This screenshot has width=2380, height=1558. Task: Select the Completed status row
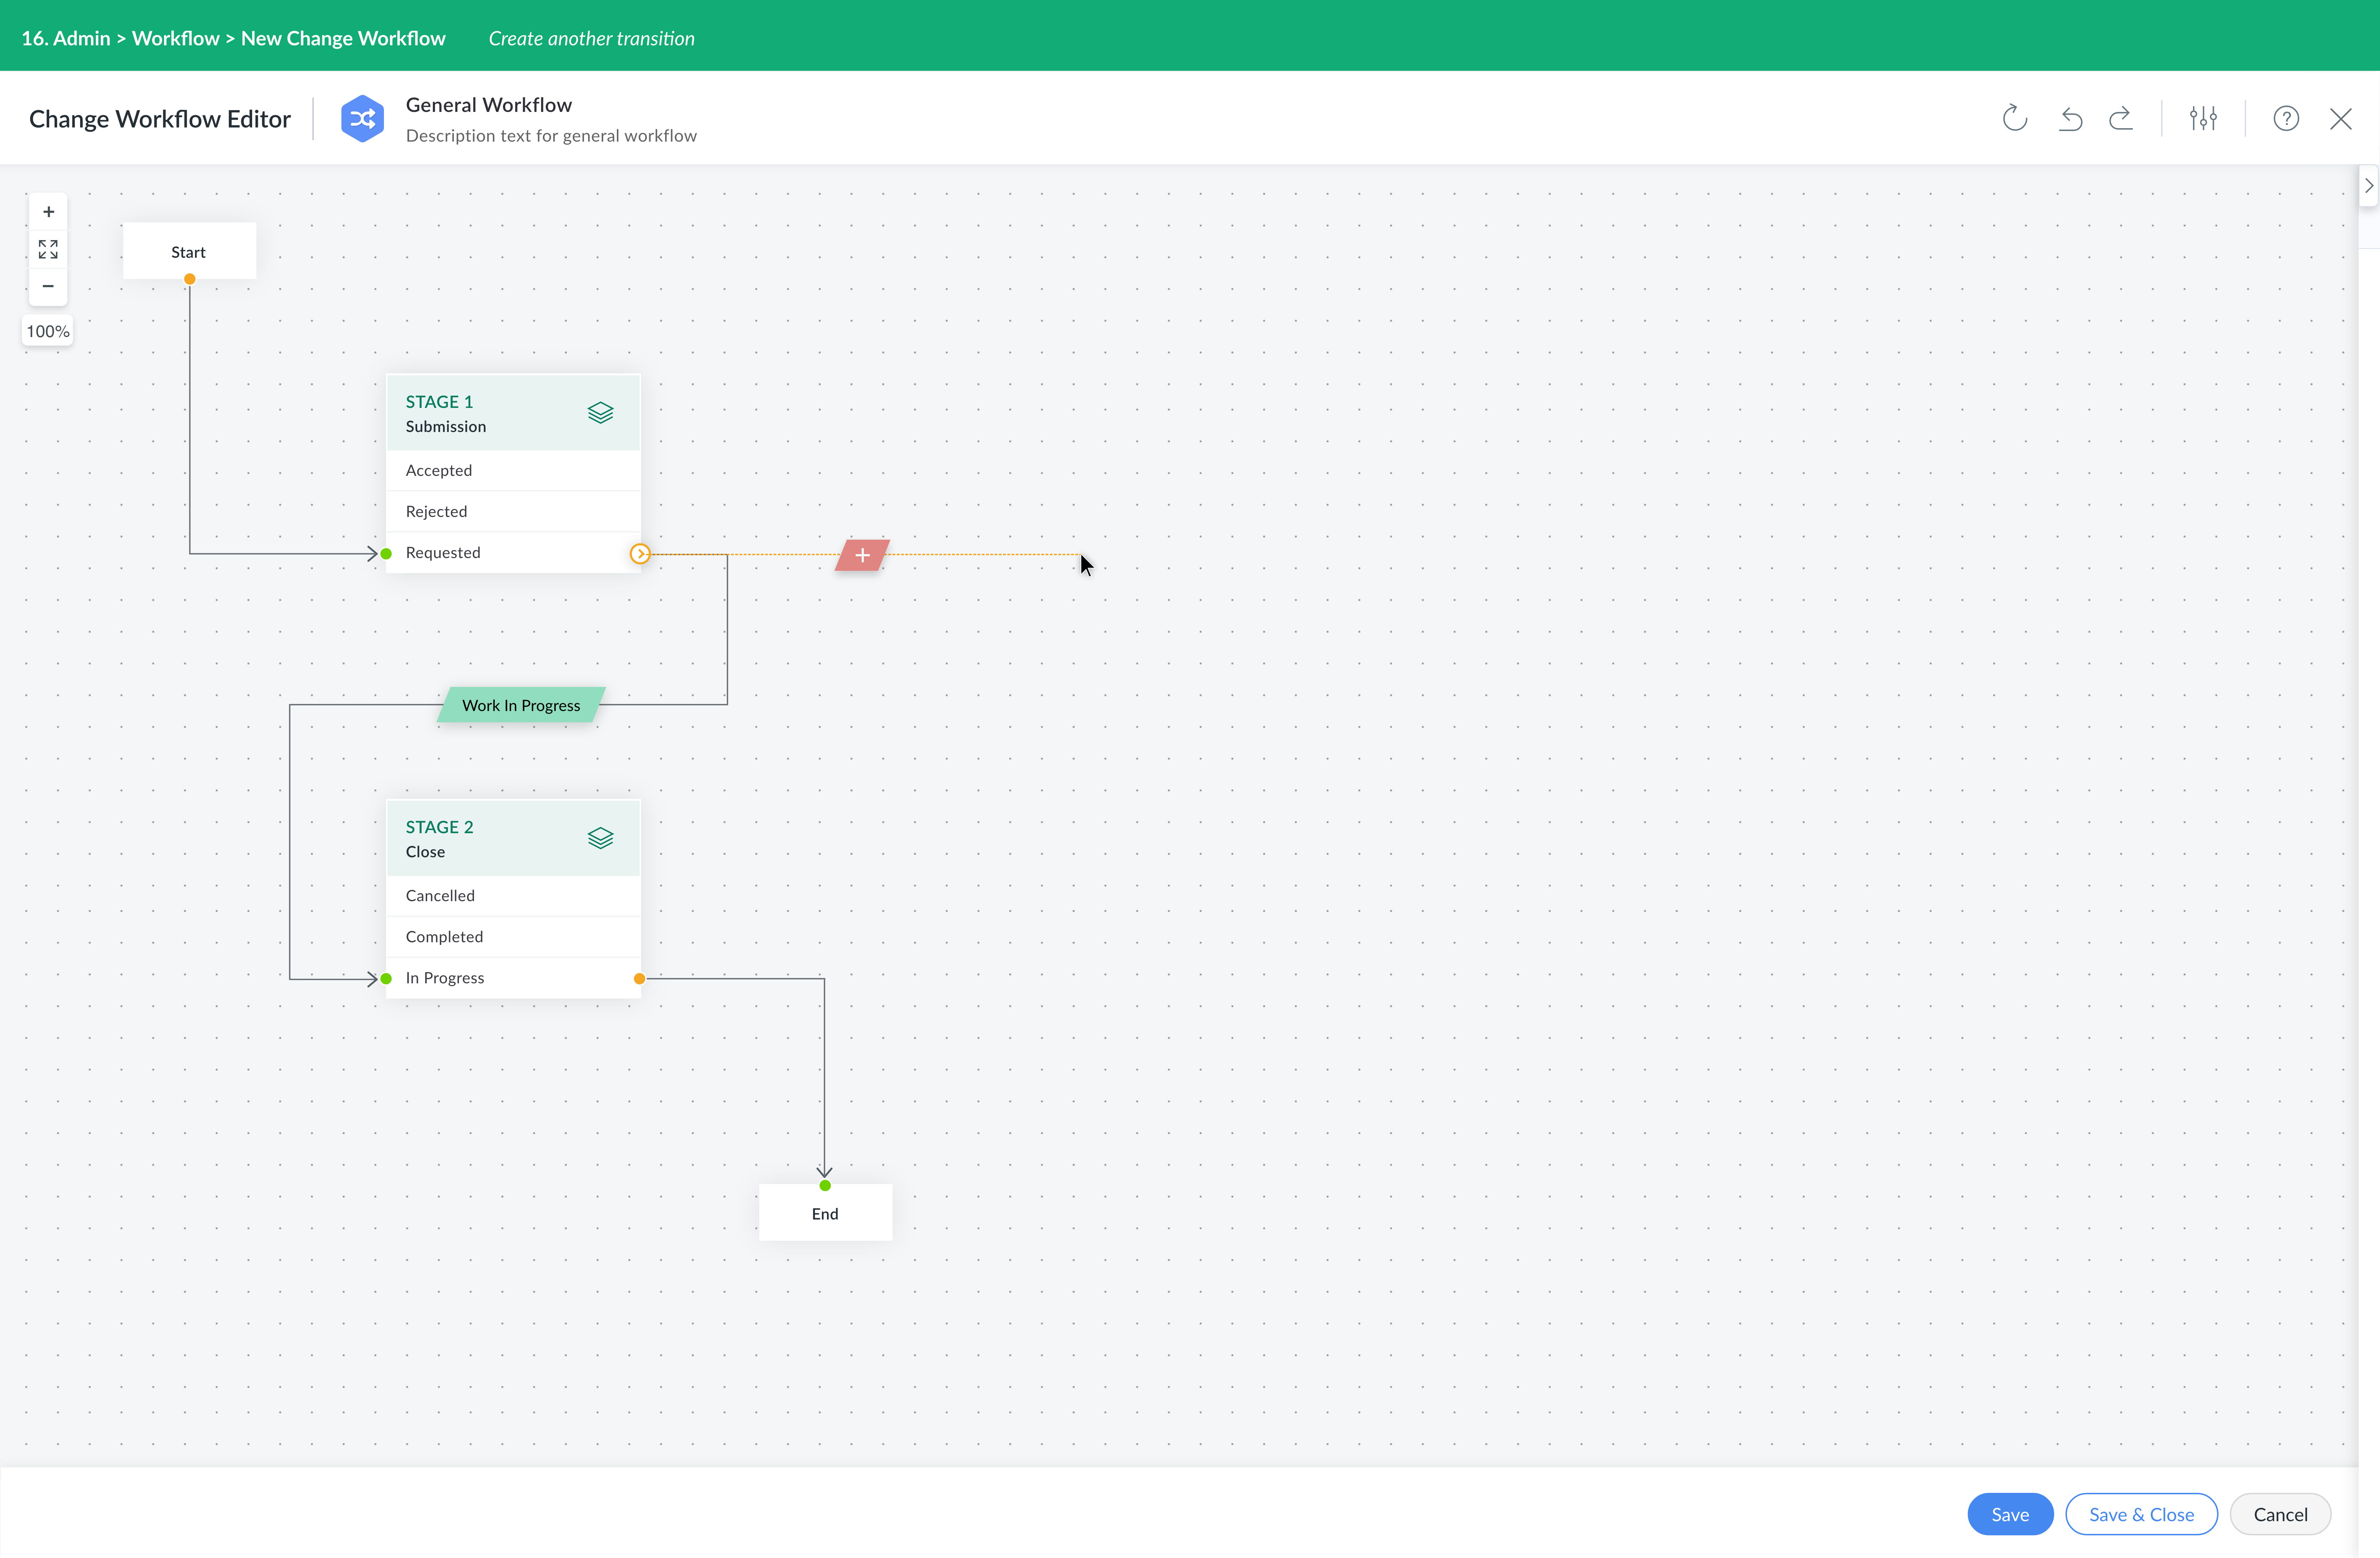513,937
